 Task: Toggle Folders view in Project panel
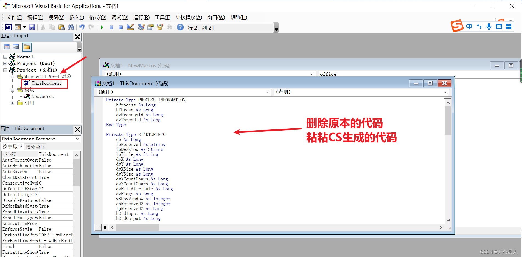[x=27, y=47]
